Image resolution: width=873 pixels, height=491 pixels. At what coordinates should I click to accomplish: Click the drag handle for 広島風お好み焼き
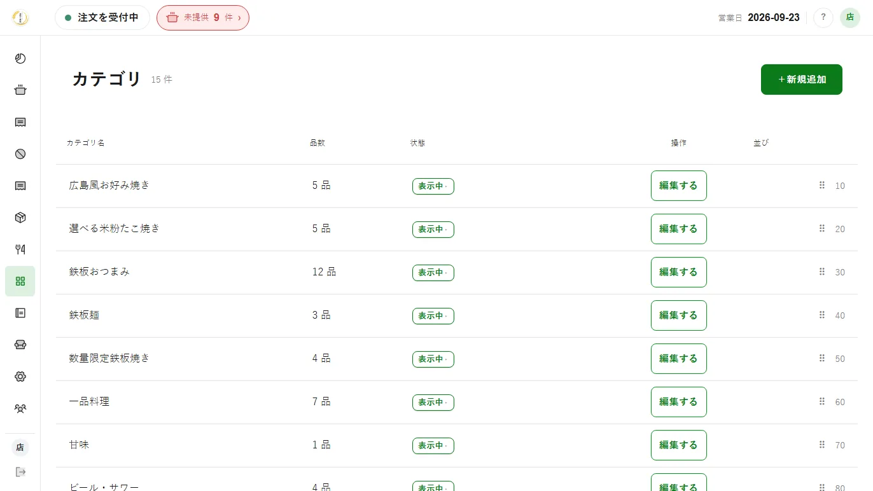pos(822,185)
